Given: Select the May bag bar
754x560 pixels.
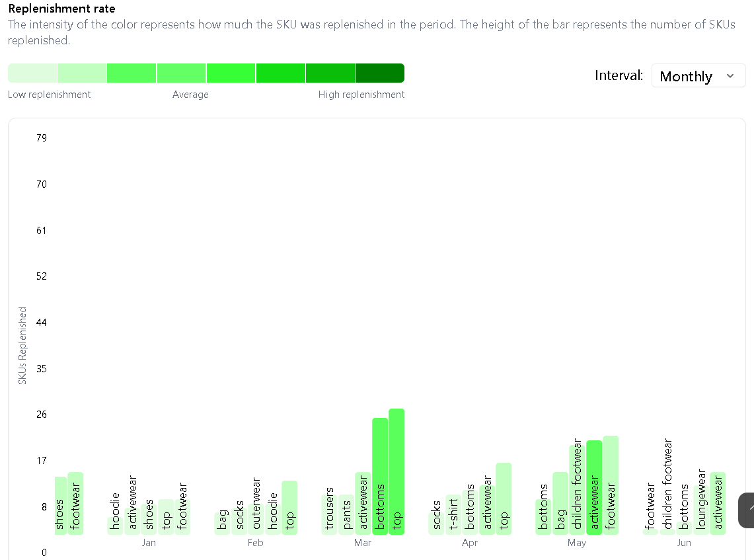Looking at the screenshot, I should coord(560,503).
